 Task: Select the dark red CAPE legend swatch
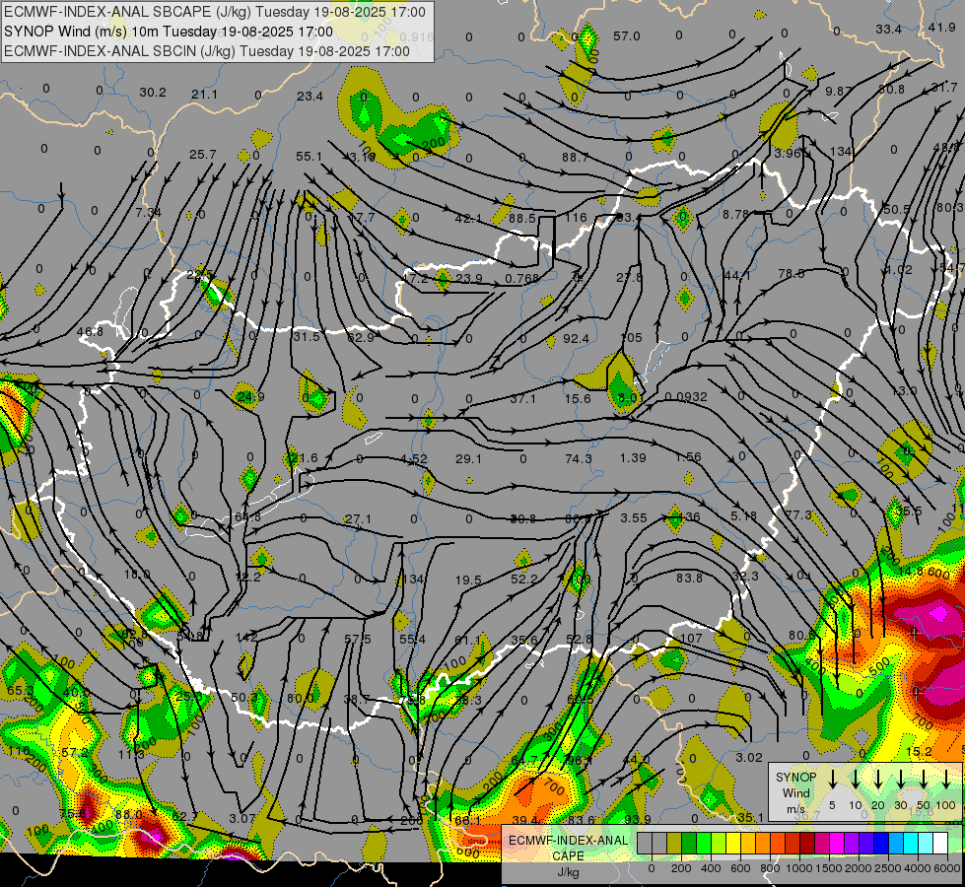pyautogui.click(x=807, y=844)
